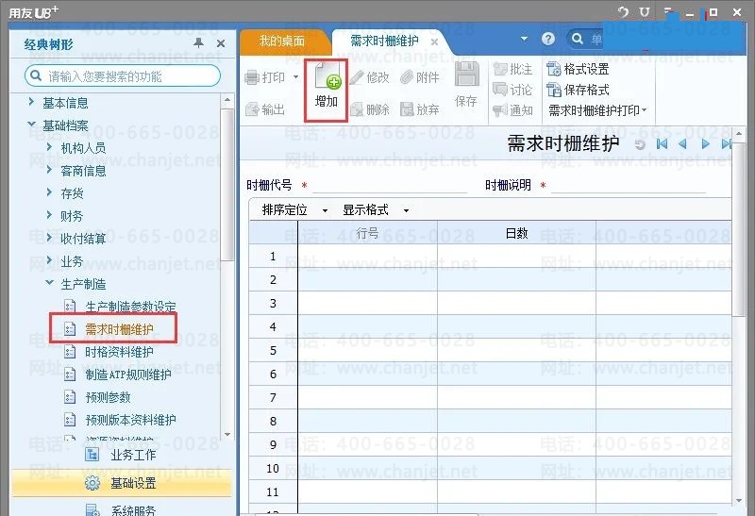Click 保存格式 save format
This screenshot has width=755, height=516.
point(578,90)
